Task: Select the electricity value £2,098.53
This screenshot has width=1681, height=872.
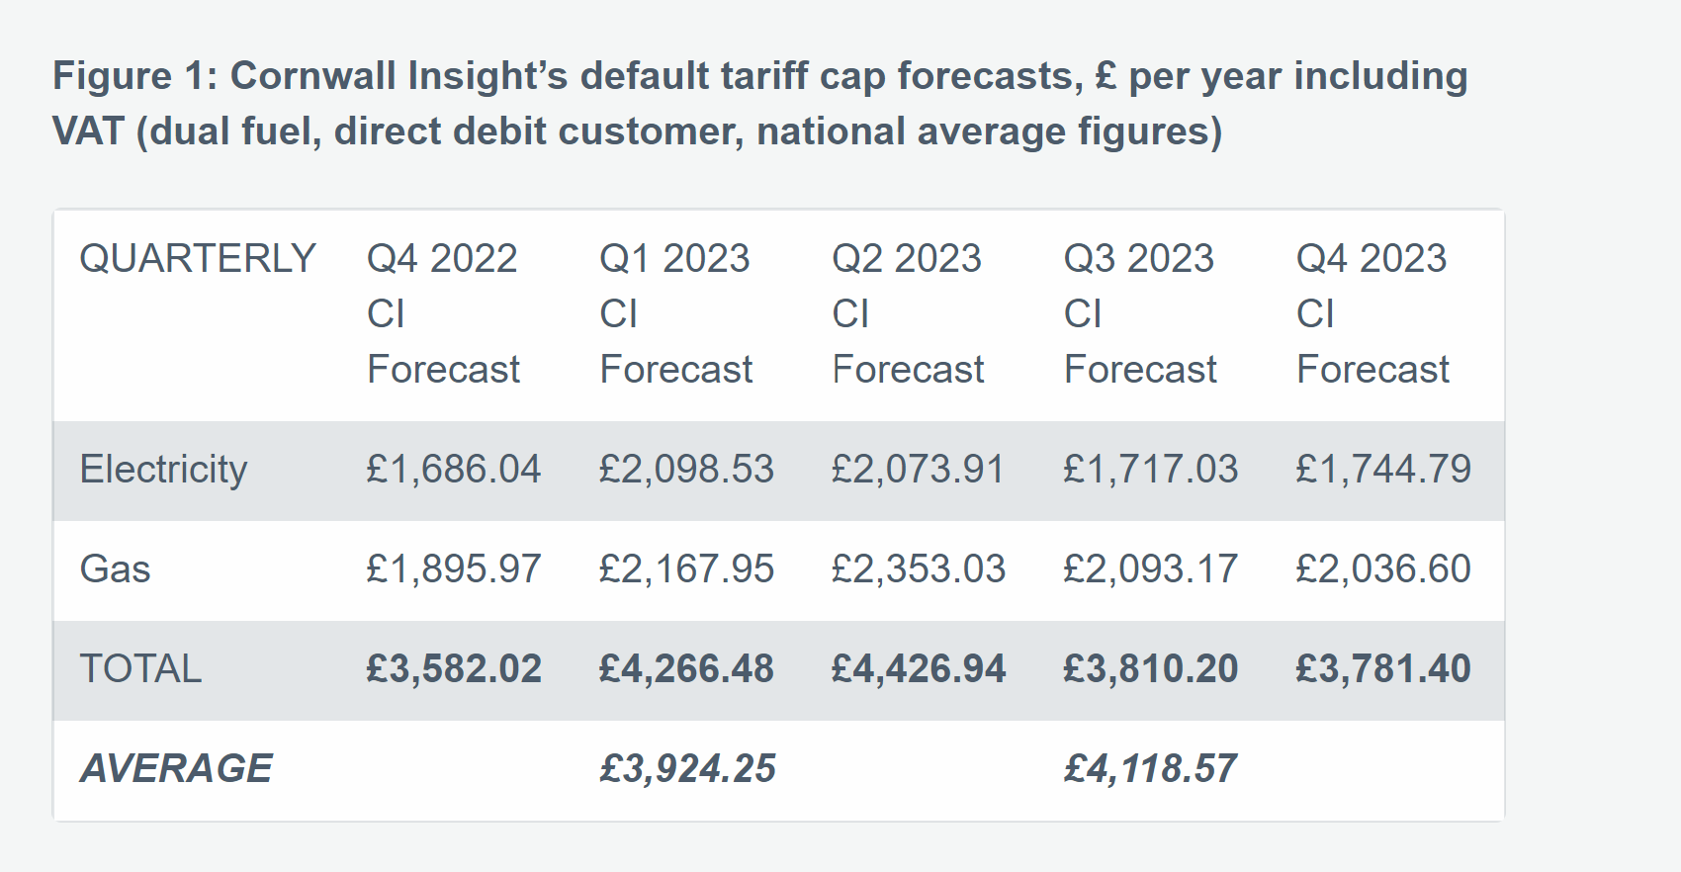Action: [x=686, y=470]
